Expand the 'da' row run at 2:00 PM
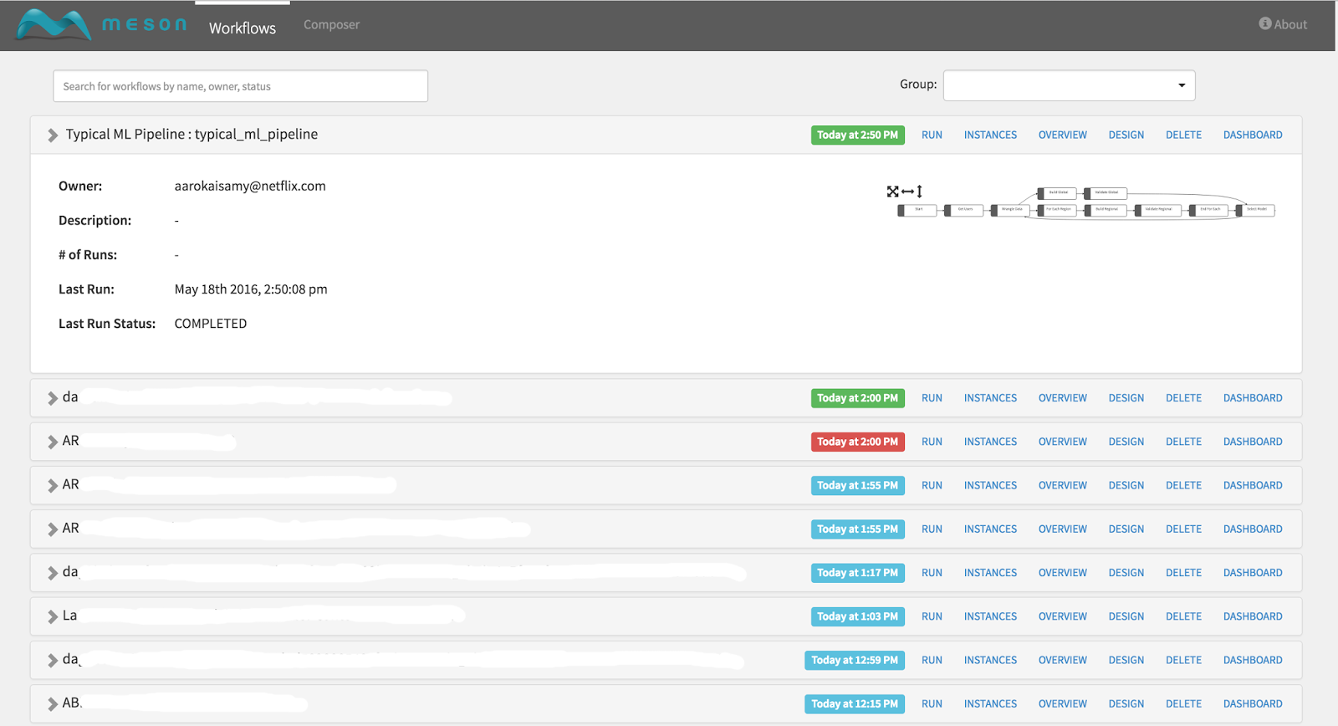Image resolution: width=1338 pixels, height=726 pixels. pyautogui.click(x=53, y=398)
